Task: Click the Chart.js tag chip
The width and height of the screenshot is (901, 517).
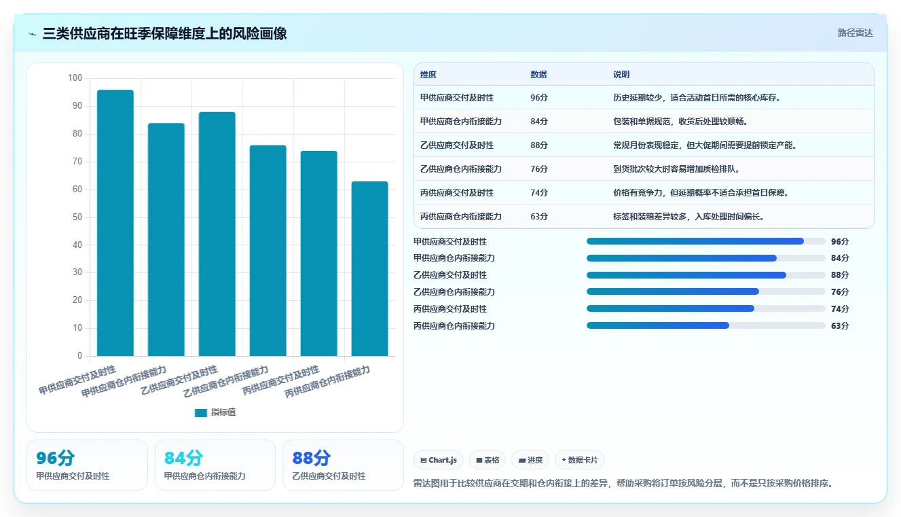Action: coord(439,460)
